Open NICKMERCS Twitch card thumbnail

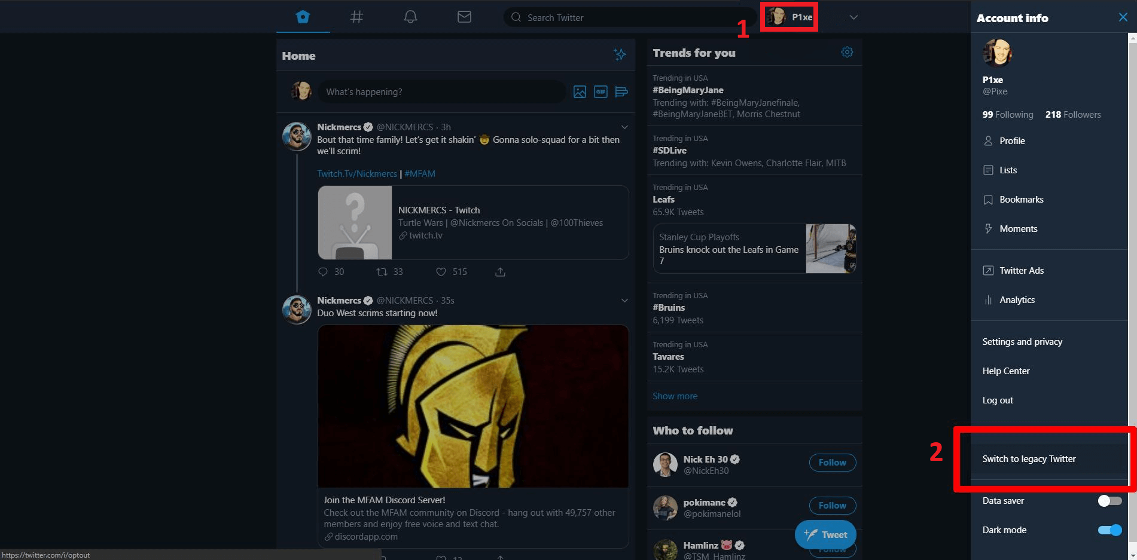click(355, 222)
